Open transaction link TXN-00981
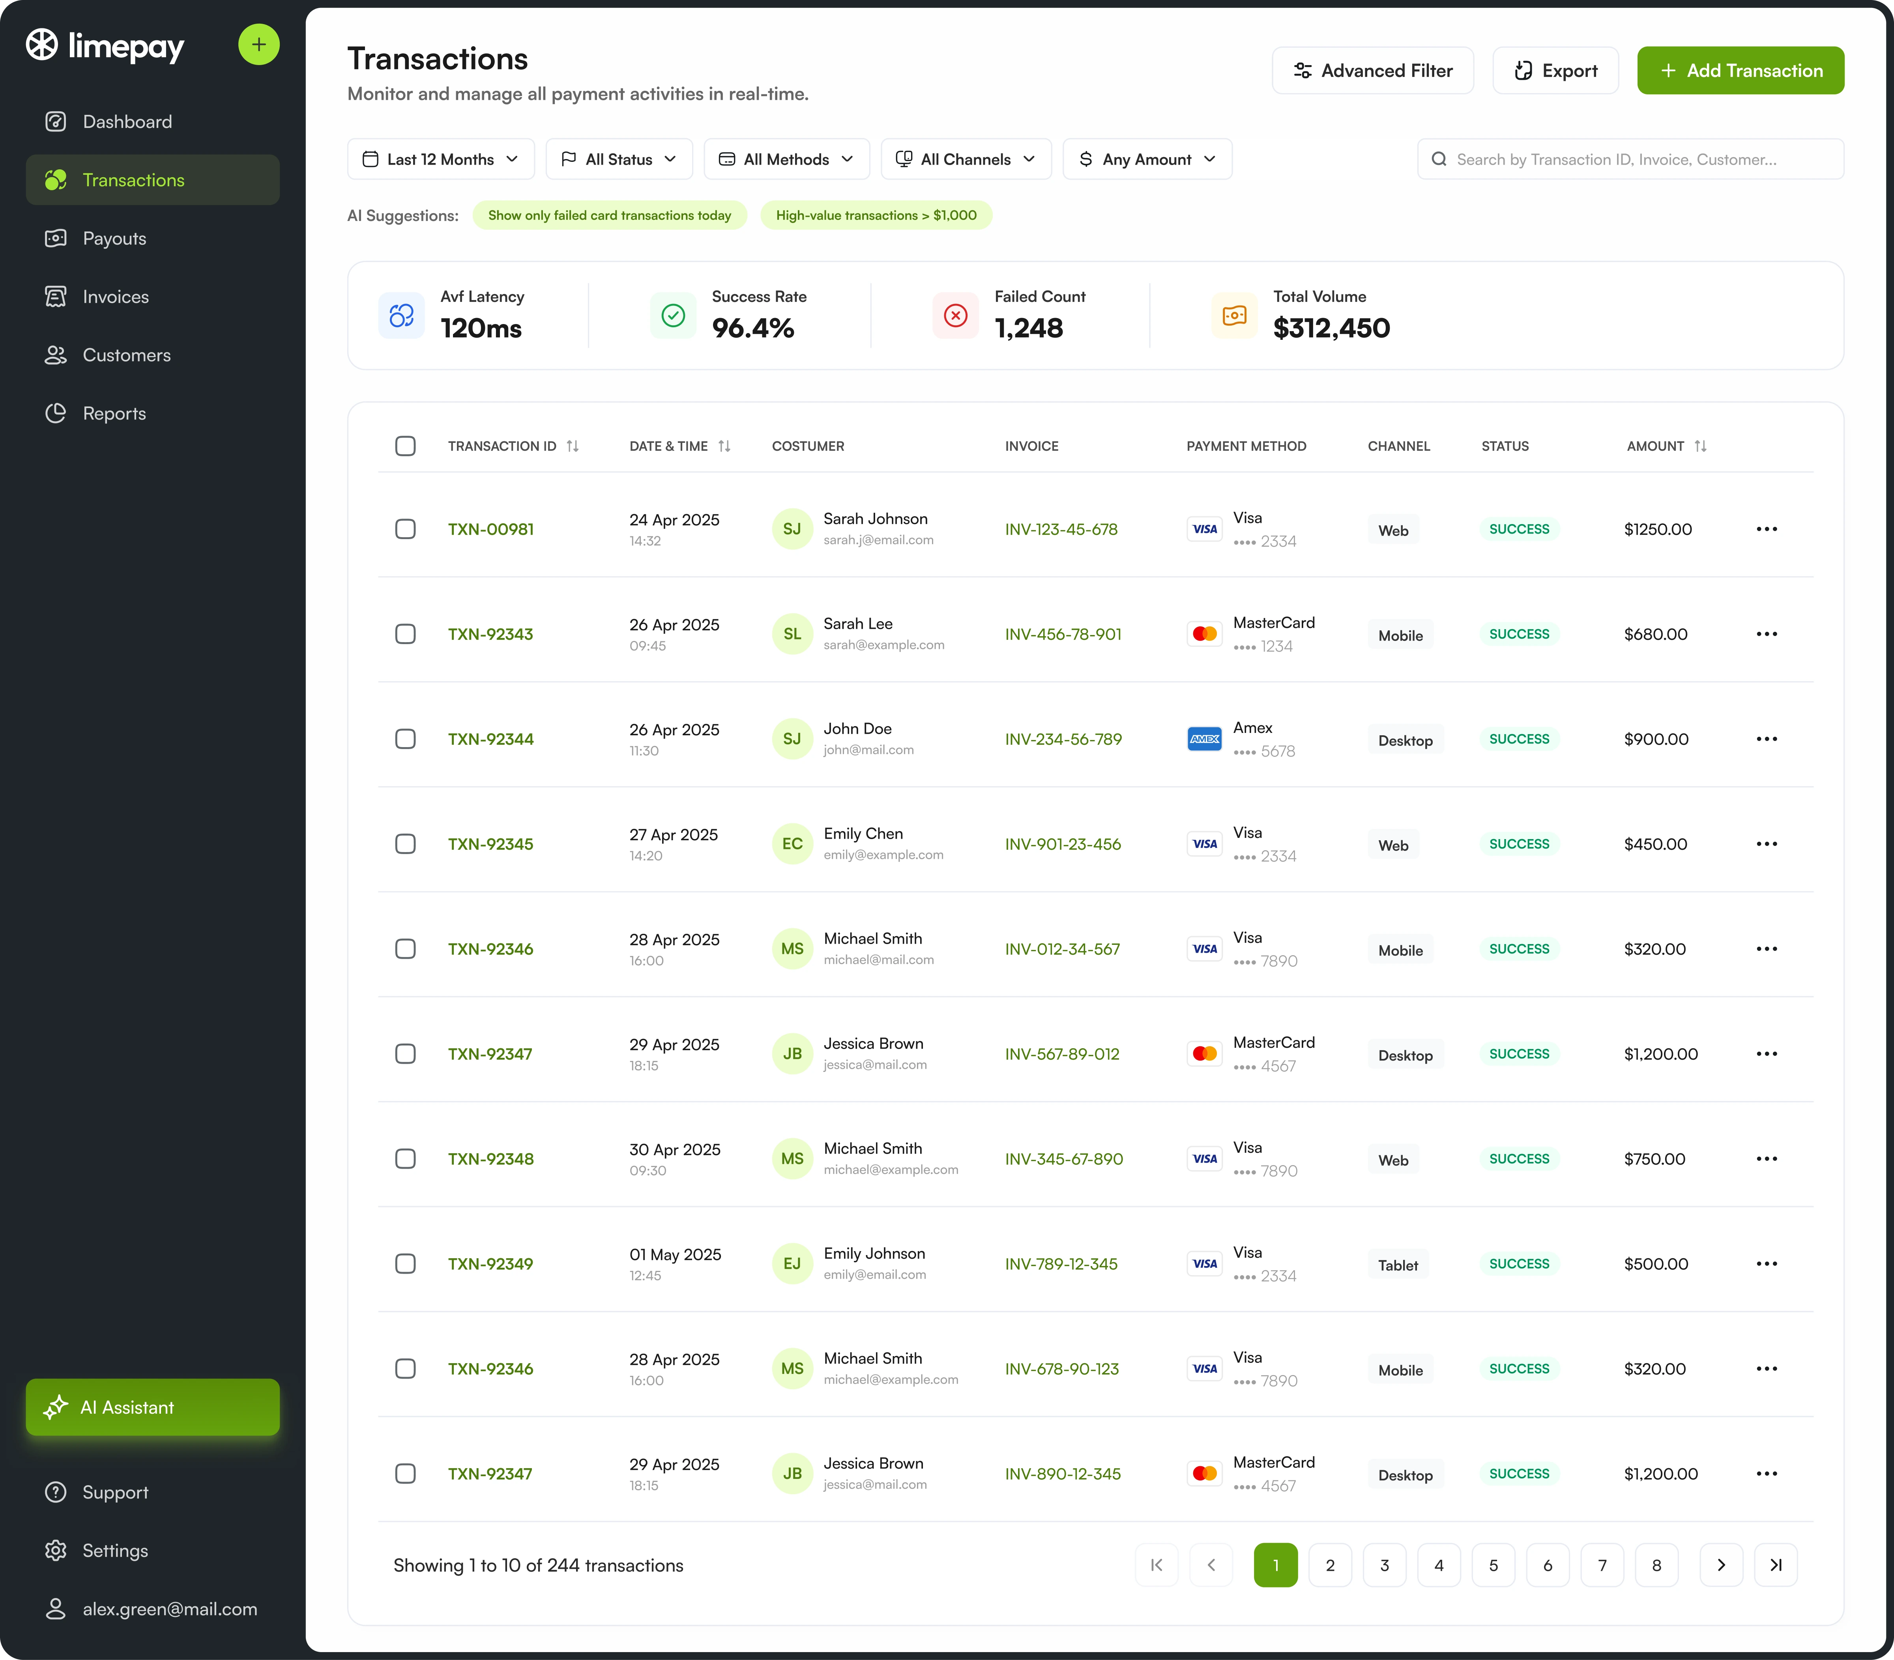Image resolution: width=1894 pixels, height=1660 pixels. tap(491, 529)
